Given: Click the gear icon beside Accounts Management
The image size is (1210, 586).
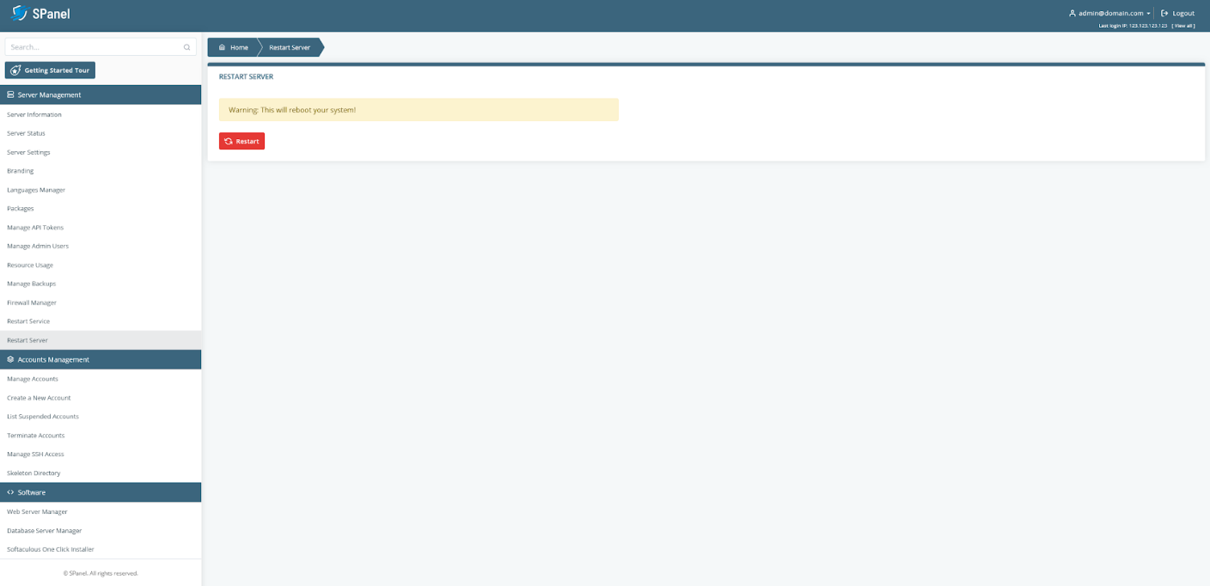Looking at the screenshot, I should 11,359.
